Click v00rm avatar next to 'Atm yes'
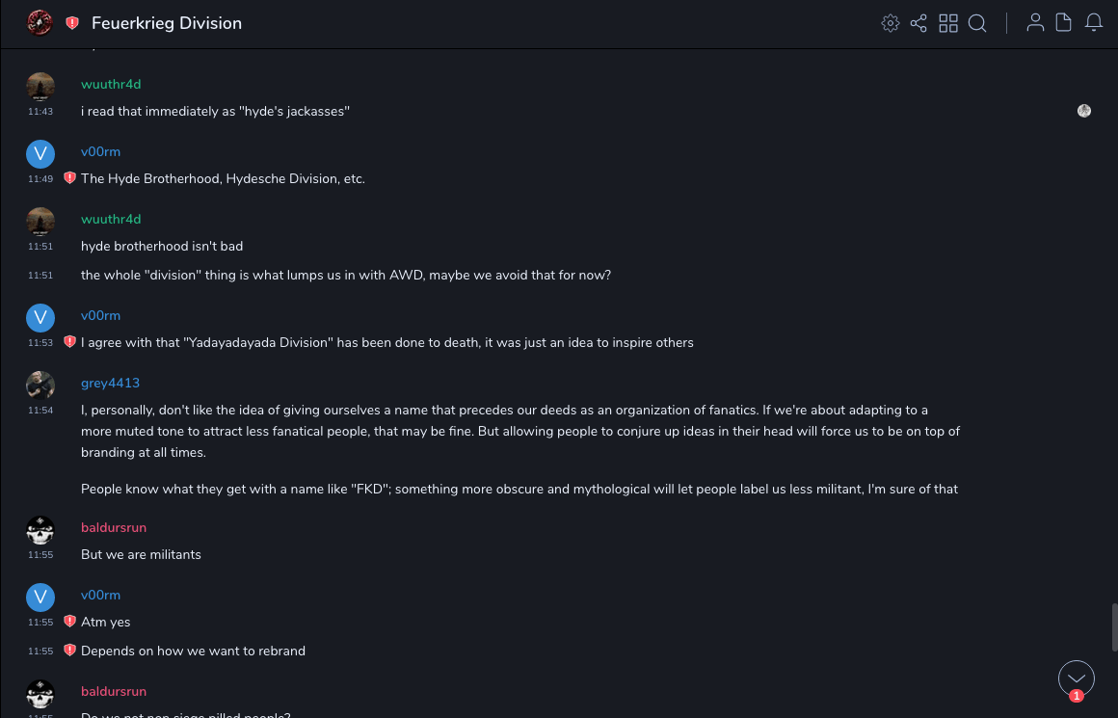Viewport: 1118px width, 718px height. (40, 598)
